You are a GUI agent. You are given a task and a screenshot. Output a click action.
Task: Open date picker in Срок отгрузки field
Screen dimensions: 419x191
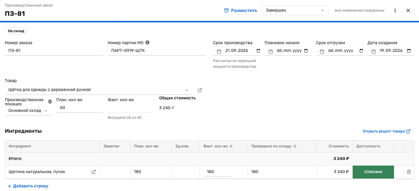point(361,51)
